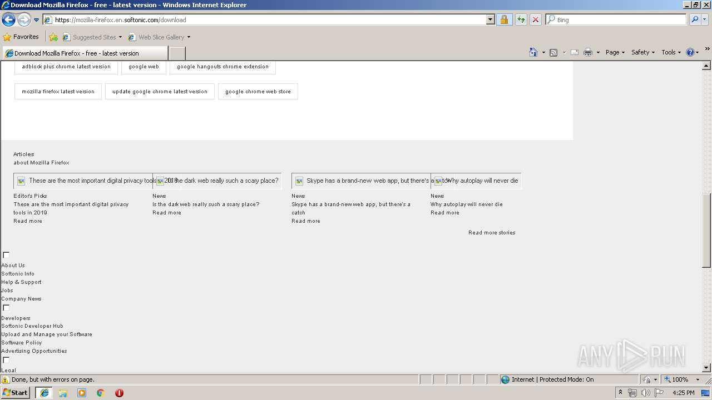Open the Page menu

pos(615,52)
